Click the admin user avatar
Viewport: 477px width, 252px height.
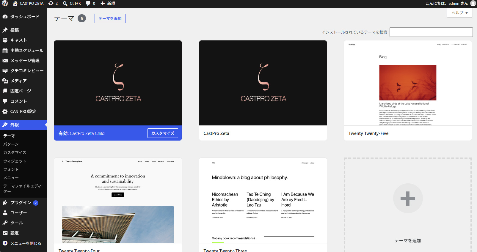point(473,4)
